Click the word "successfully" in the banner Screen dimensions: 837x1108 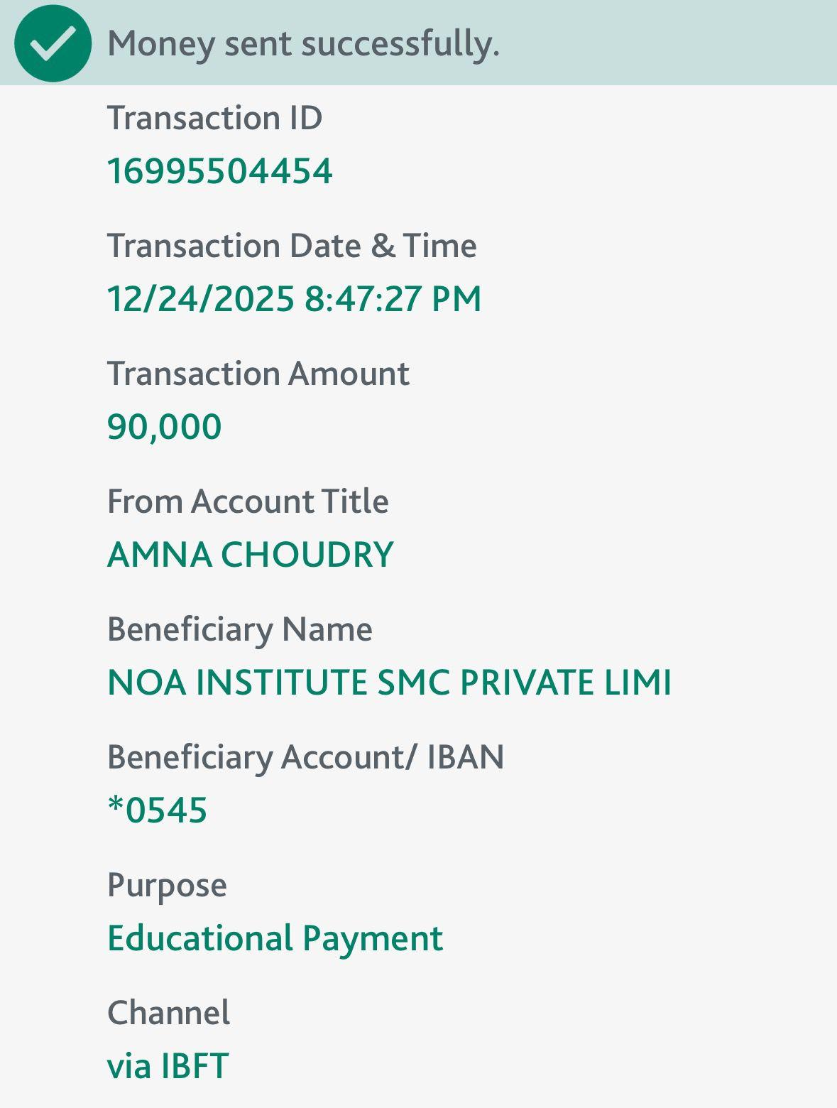(x=400, y=43)
